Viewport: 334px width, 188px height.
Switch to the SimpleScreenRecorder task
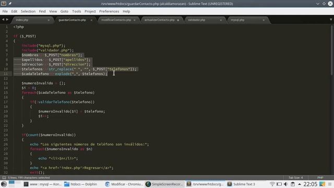164,184
